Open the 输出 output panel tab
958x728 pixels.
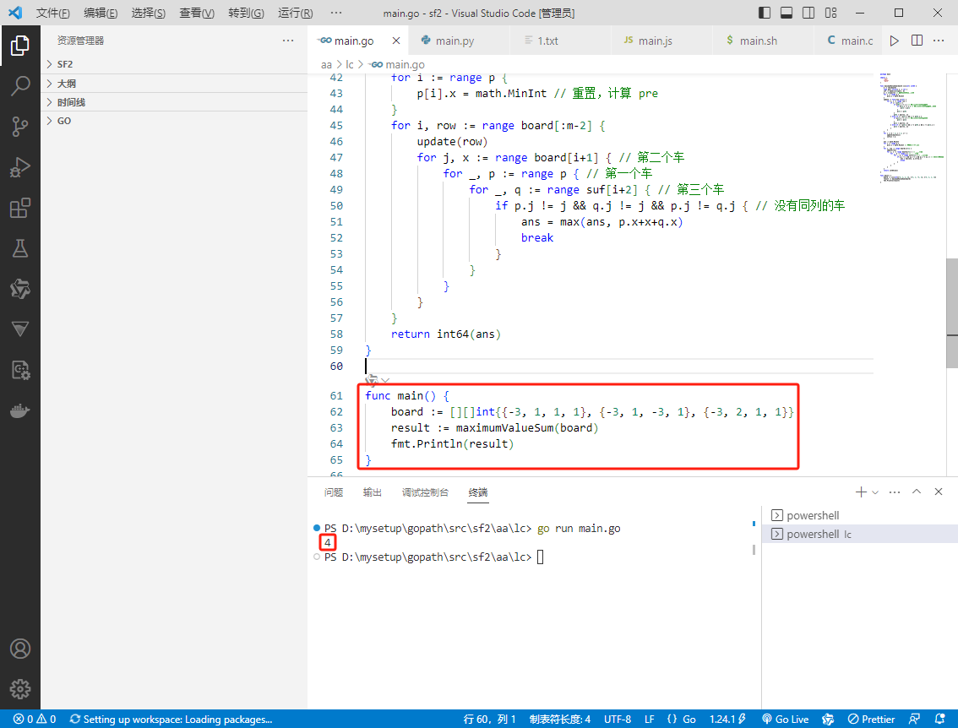click(372, 492)
